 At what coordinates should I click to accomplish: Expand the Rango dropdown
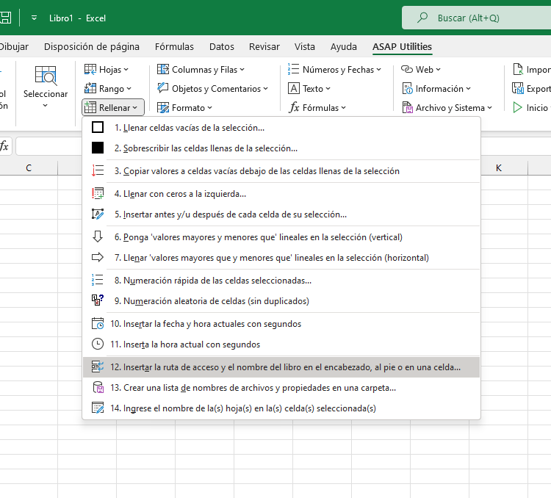click(108, 89)
